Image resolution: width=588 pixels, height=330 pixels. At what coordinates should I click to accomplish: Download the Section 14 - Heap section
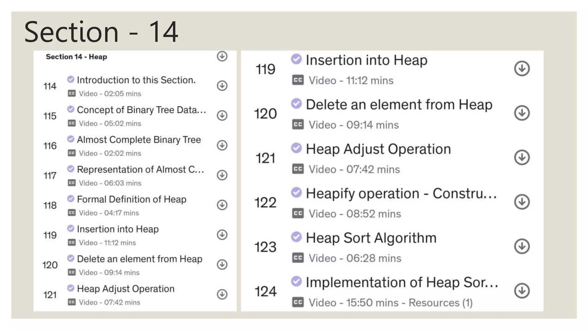(x=222, y=56)
